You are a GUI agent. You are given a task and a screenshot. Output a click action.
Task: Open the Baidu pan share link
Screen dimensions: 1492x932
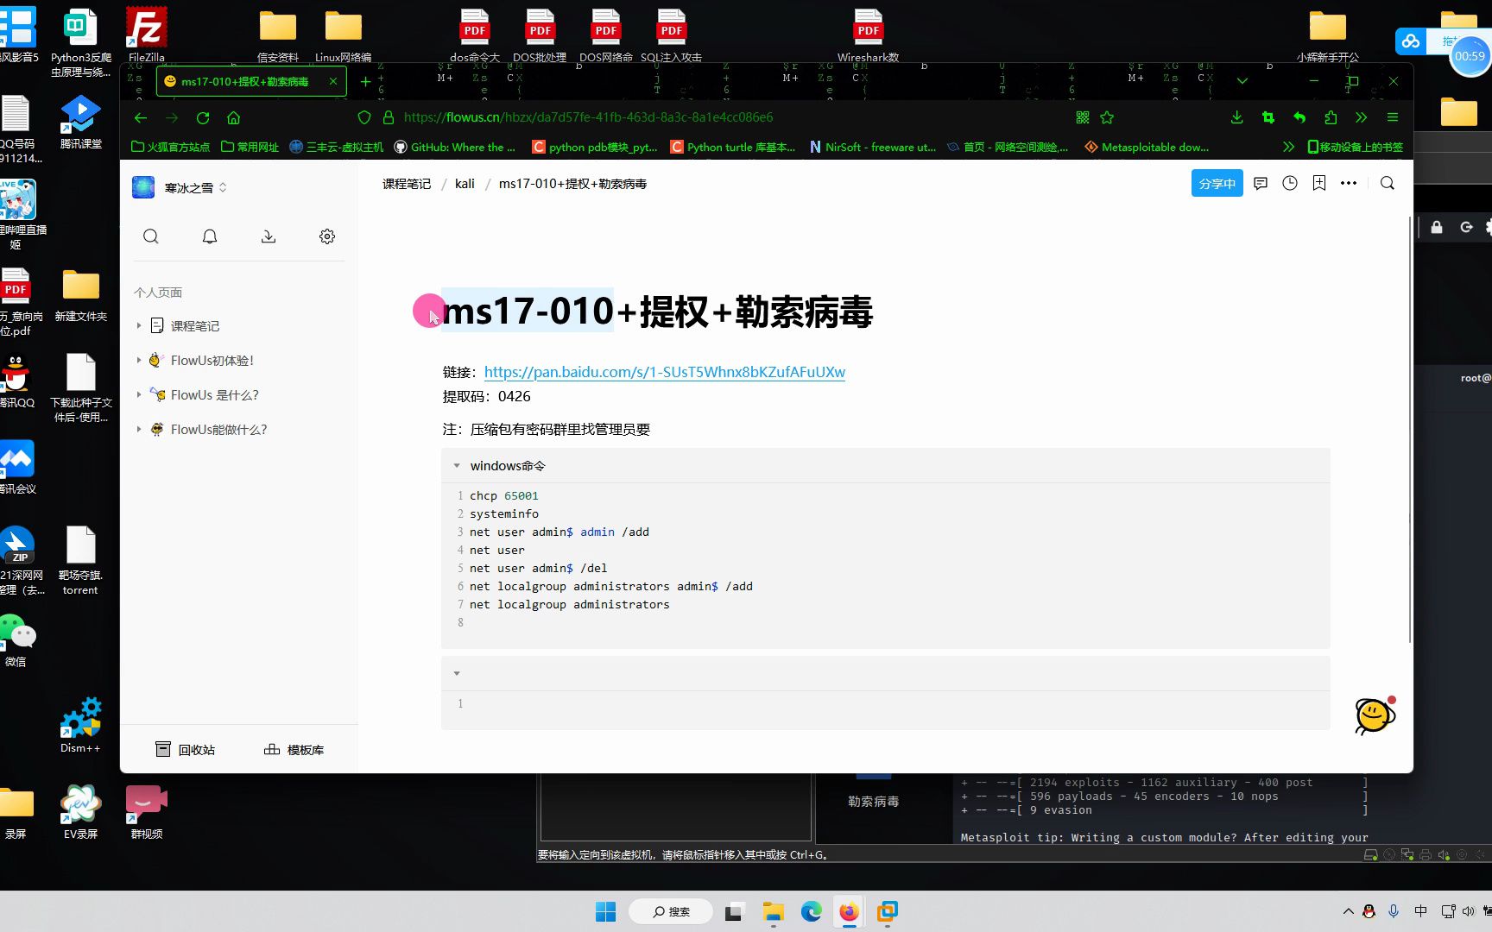tap(665, 372)
